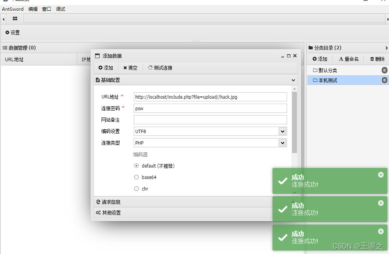This screenshot has width=389, height=254.
Task: Open the 编辑 menu
Action: (x=33, y=9)
